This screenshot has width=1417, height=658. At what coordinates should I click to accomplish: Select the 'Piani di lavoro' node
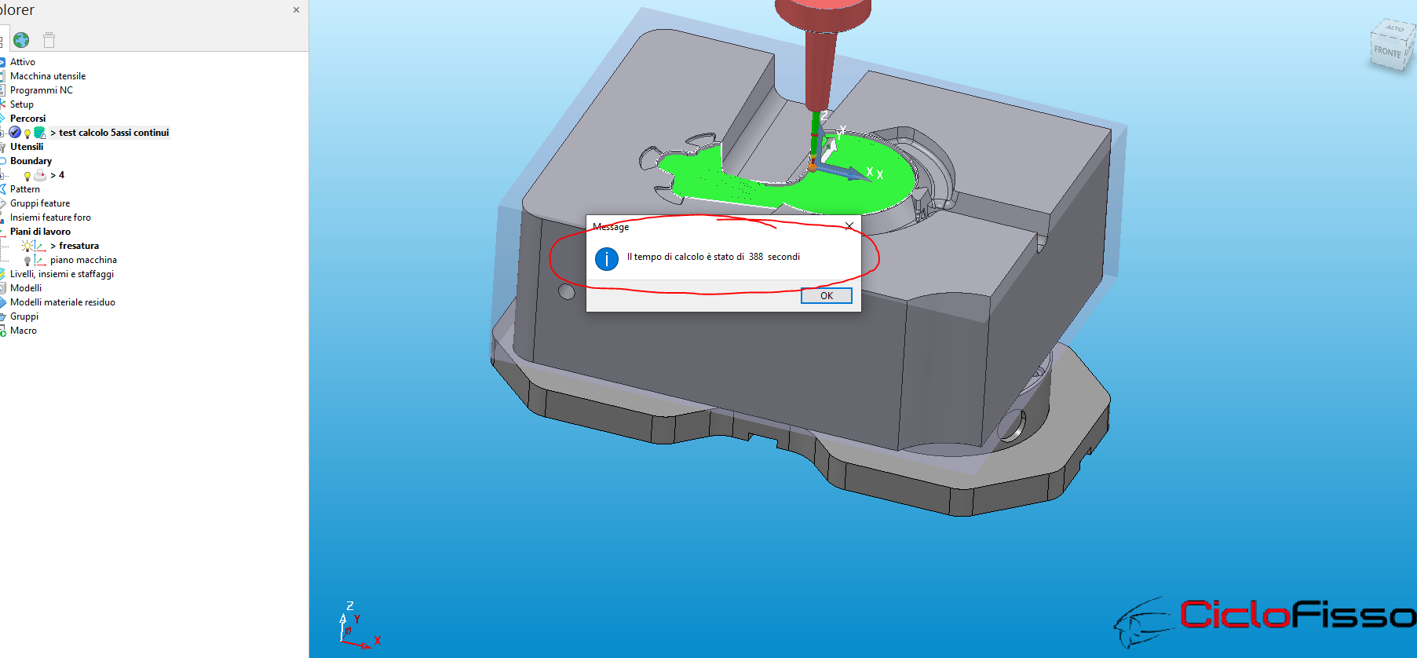coord(40,232)
